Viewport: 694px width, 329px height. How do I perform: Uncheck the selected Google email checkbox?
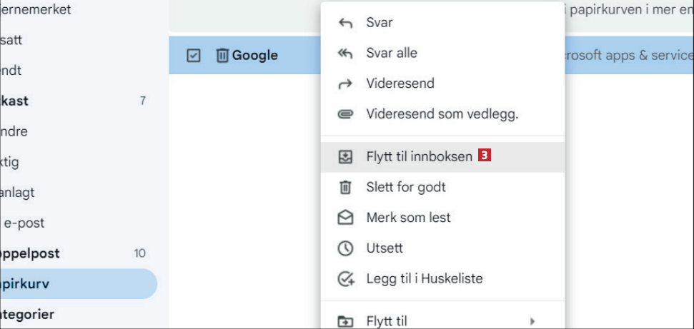click(x=193, y=55)
